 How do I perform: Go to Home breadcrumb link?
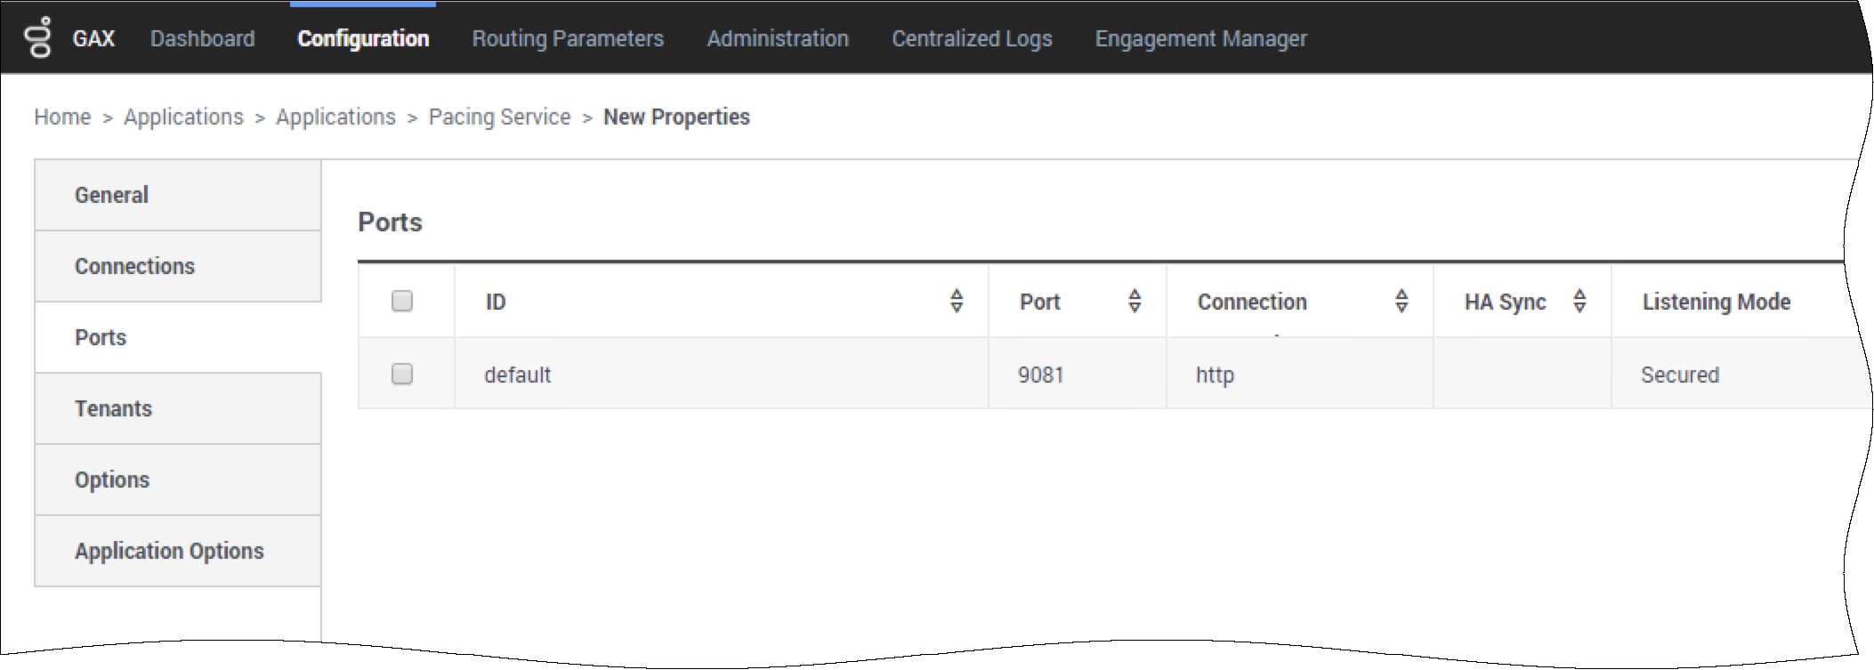(62, 117)
